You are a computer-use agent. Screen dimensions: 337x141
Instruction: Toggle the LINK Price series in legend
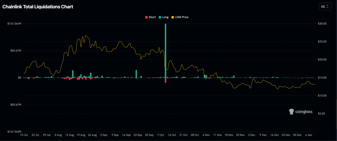click(x=180, y=17)
